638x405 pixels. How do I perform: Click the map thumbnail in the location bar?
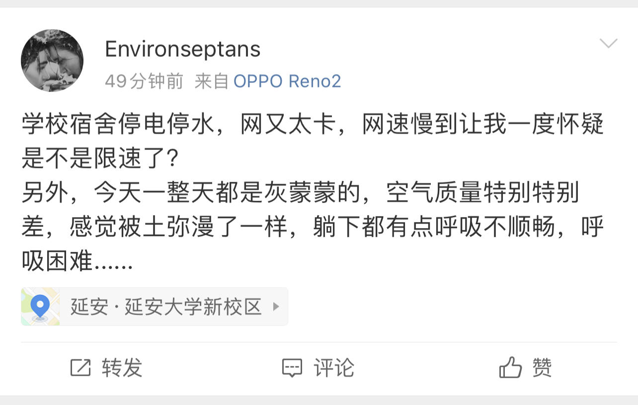(x=41, y=307)
